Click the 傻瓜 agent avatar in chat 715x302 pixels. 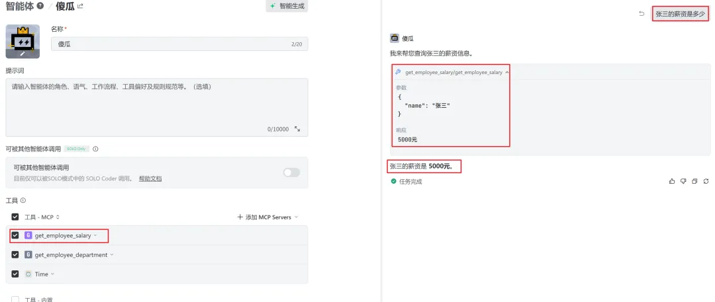[395, 38]
